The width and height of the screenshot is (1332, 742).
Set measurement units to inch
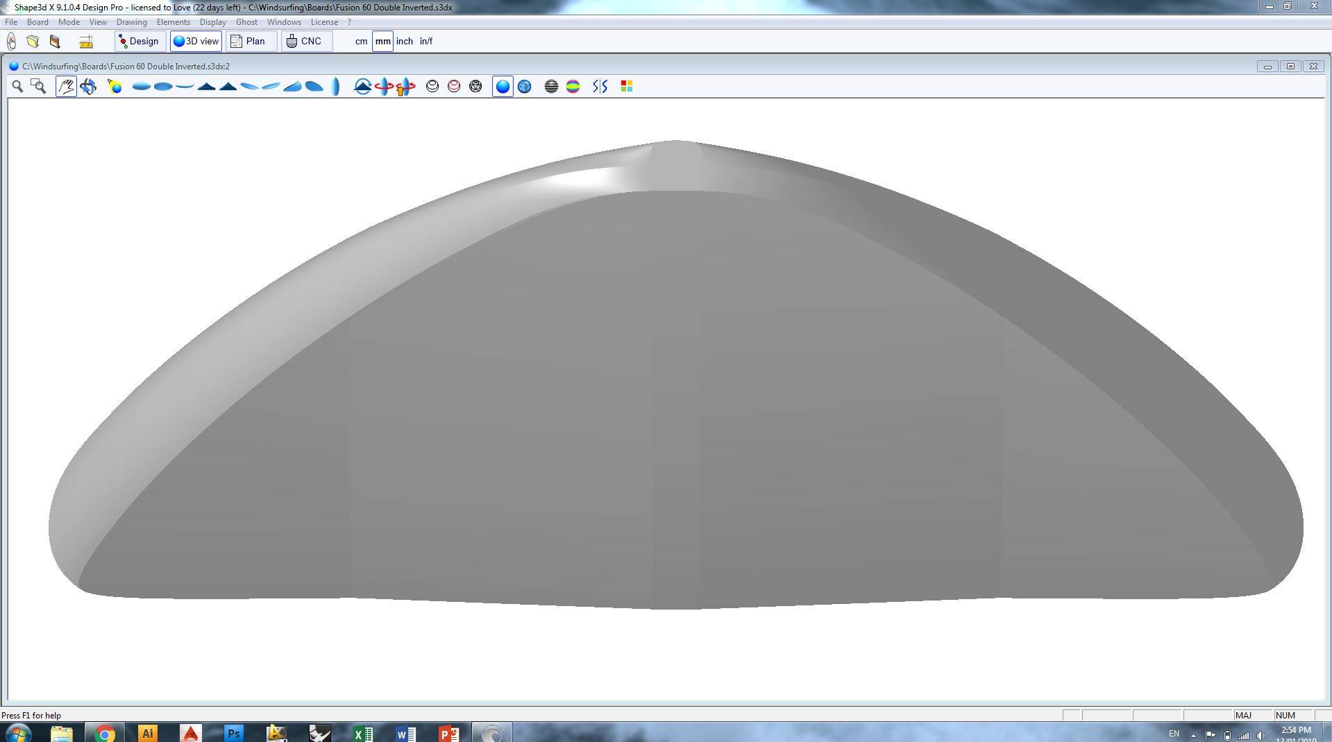click(x=405, y=42)
